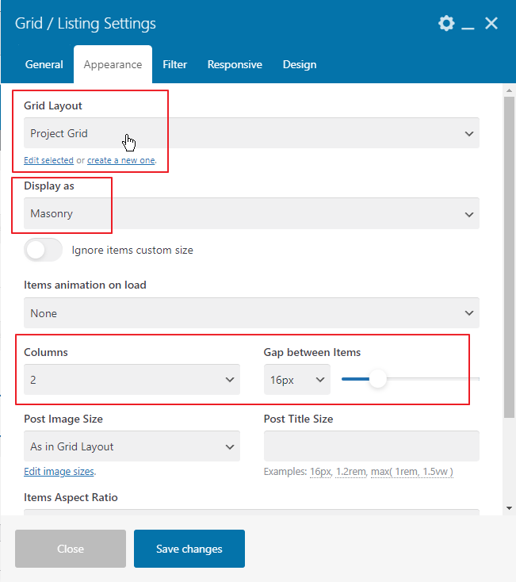Focus the Post Title Size input field
This screenshot has width=516, height=582.
(x=371, y=446)
